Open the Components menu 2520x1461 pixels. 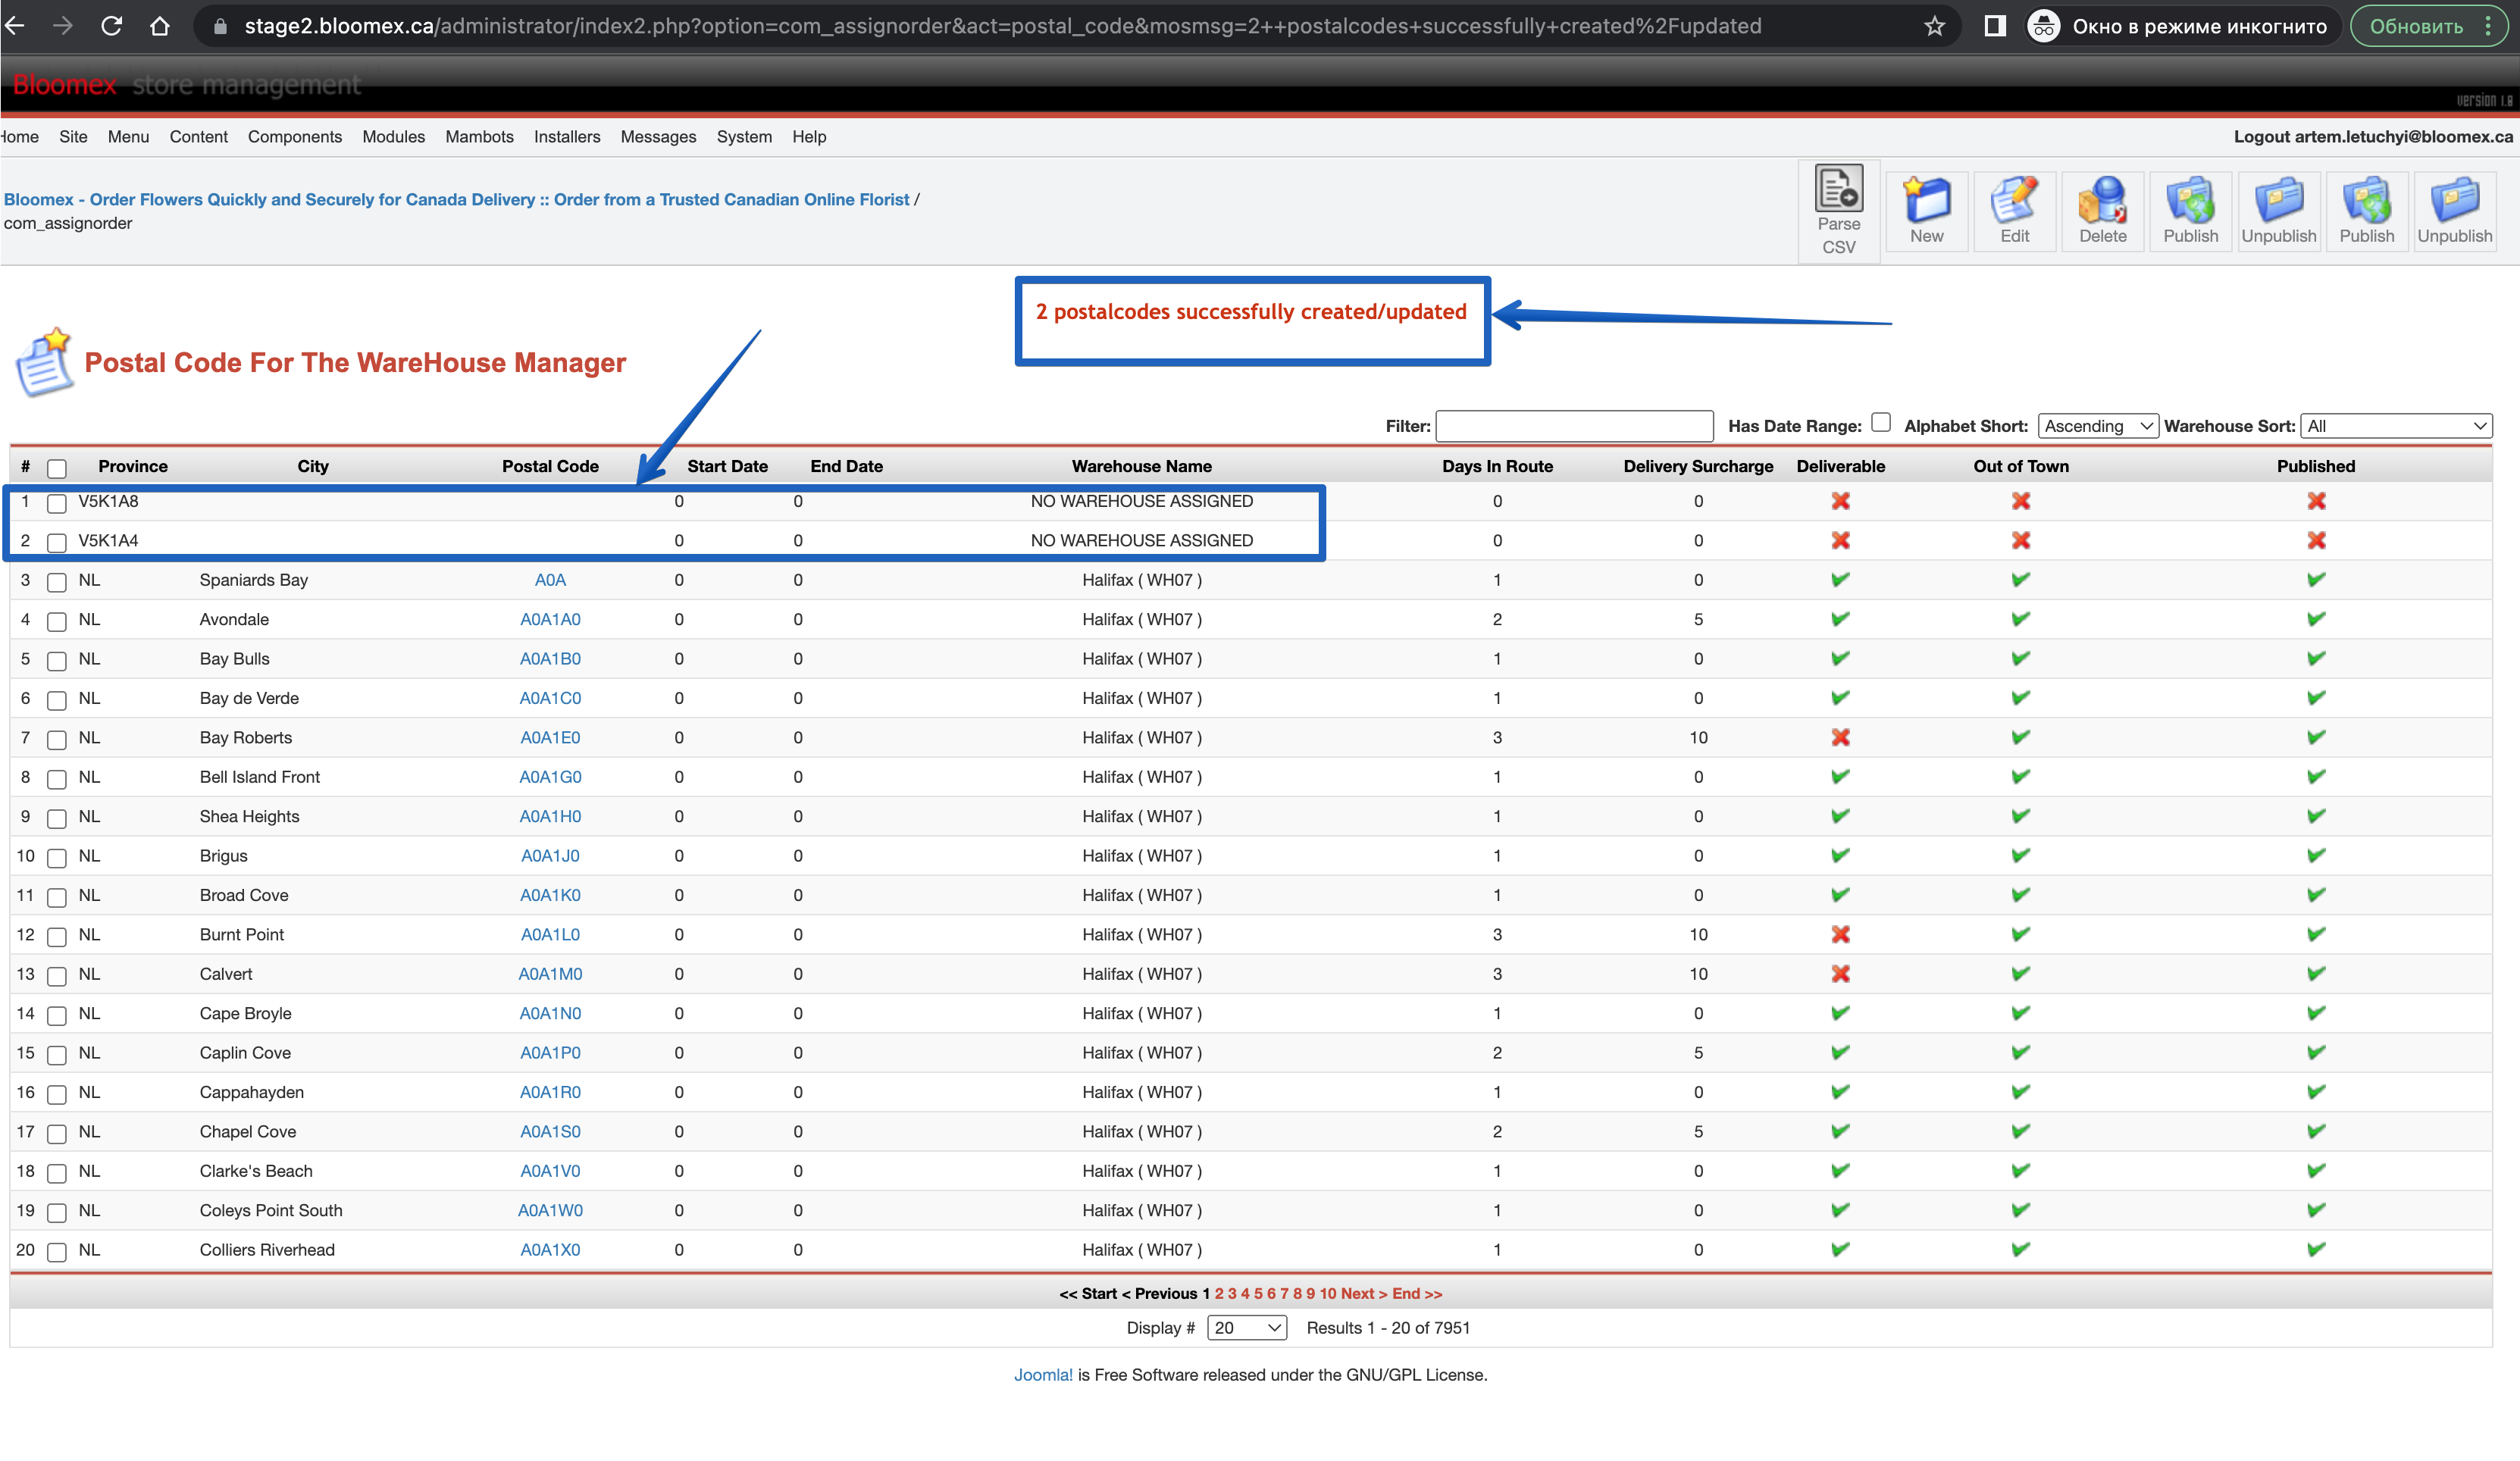[x=294, y=137]
